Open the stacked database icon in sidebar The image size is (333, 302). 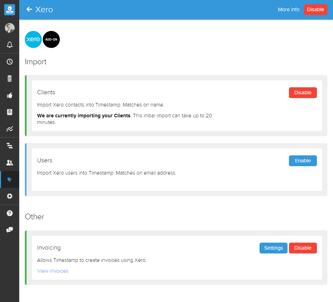pyautogui.click(x=9, y=79)
